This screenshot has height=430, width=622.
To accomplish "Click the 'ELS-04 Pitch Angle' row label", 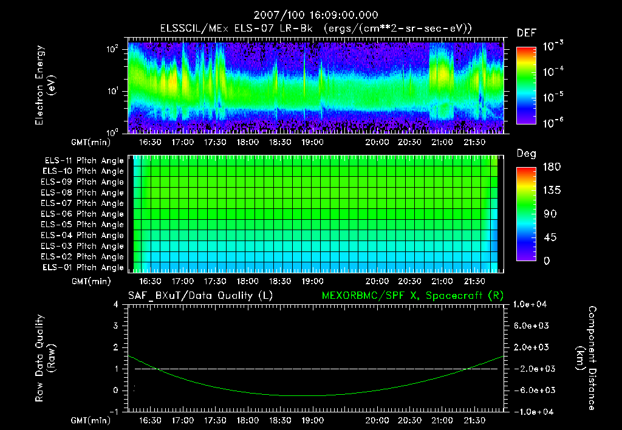I will pos(82,235).
